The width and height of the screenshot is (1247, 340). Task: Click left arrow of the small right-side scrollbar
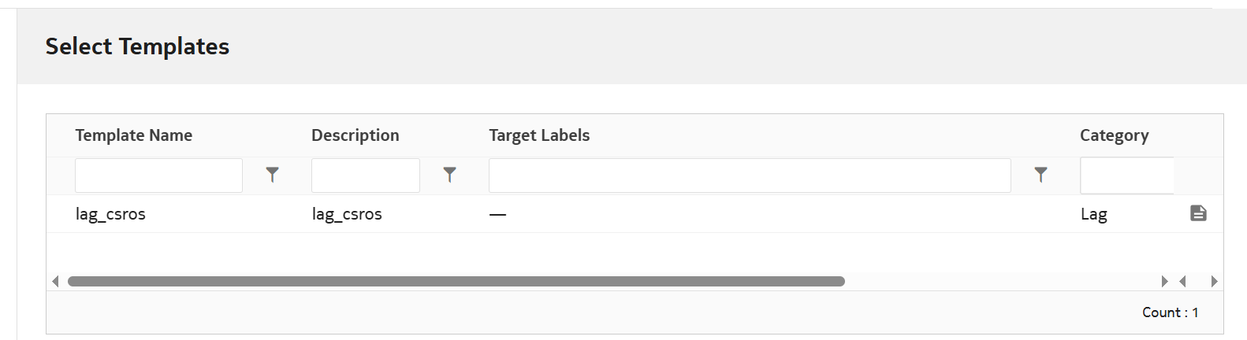tap(1182, 281)
